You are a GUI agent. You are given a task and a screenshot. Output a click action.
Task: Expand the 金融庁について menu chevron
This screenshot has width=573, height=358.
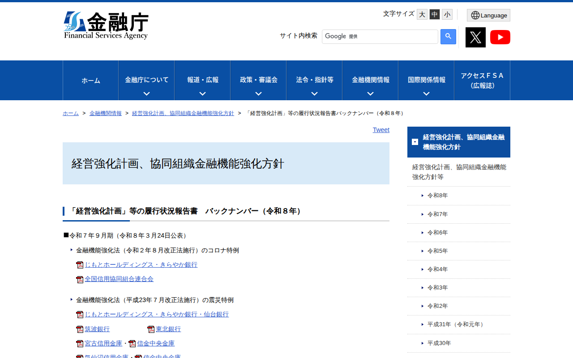146,94
